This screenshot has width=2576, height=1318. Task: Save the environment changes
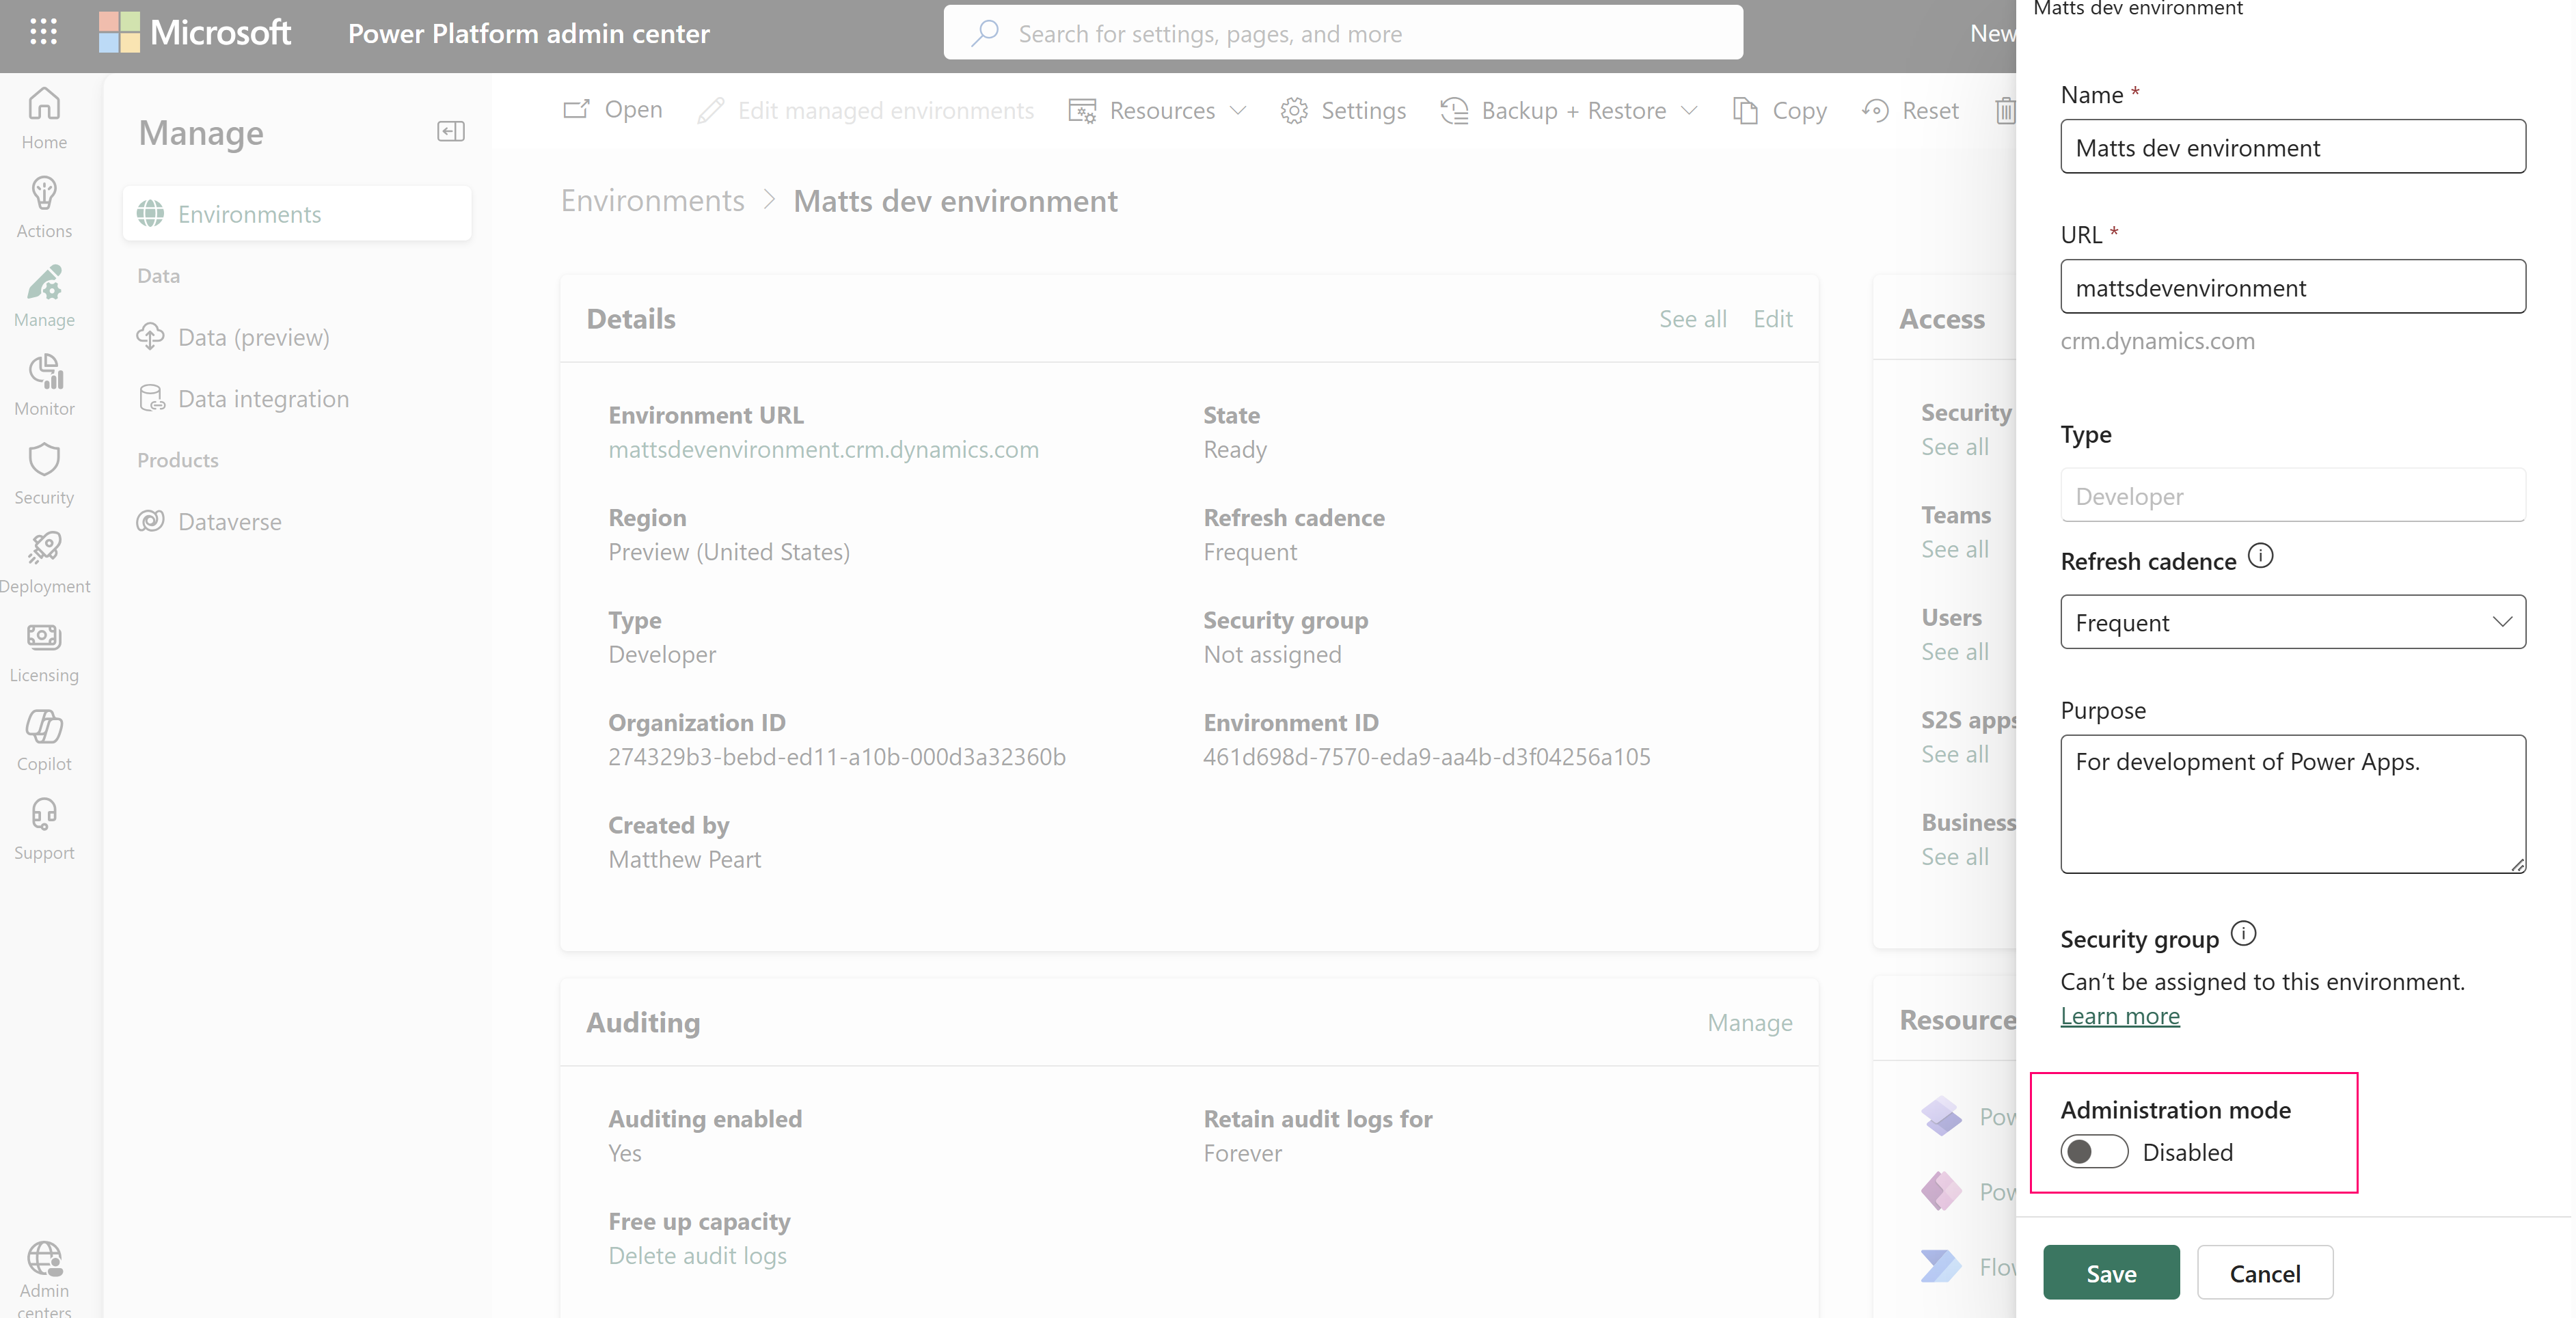[2111, 1272]
